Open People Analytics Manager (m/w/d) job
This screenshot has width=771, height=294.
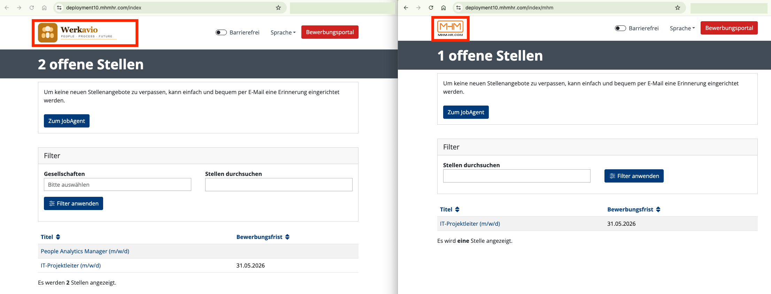tap(85, 251)
